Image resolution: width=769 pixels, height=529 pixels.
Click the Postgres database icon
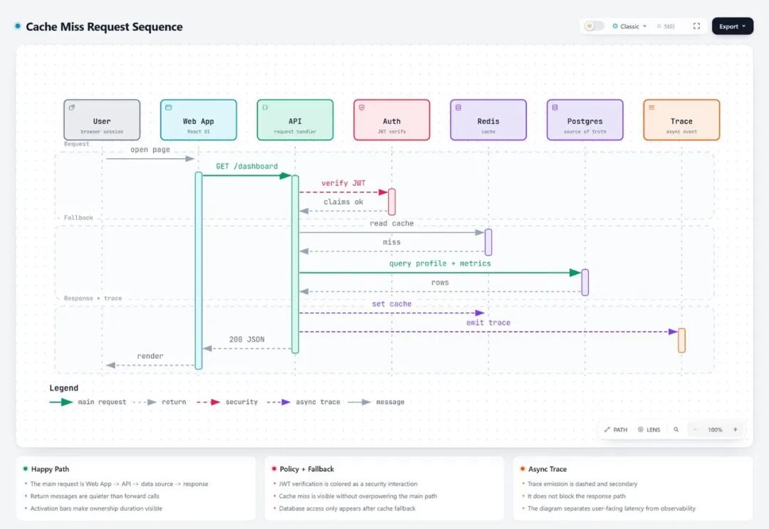[555, 108]
